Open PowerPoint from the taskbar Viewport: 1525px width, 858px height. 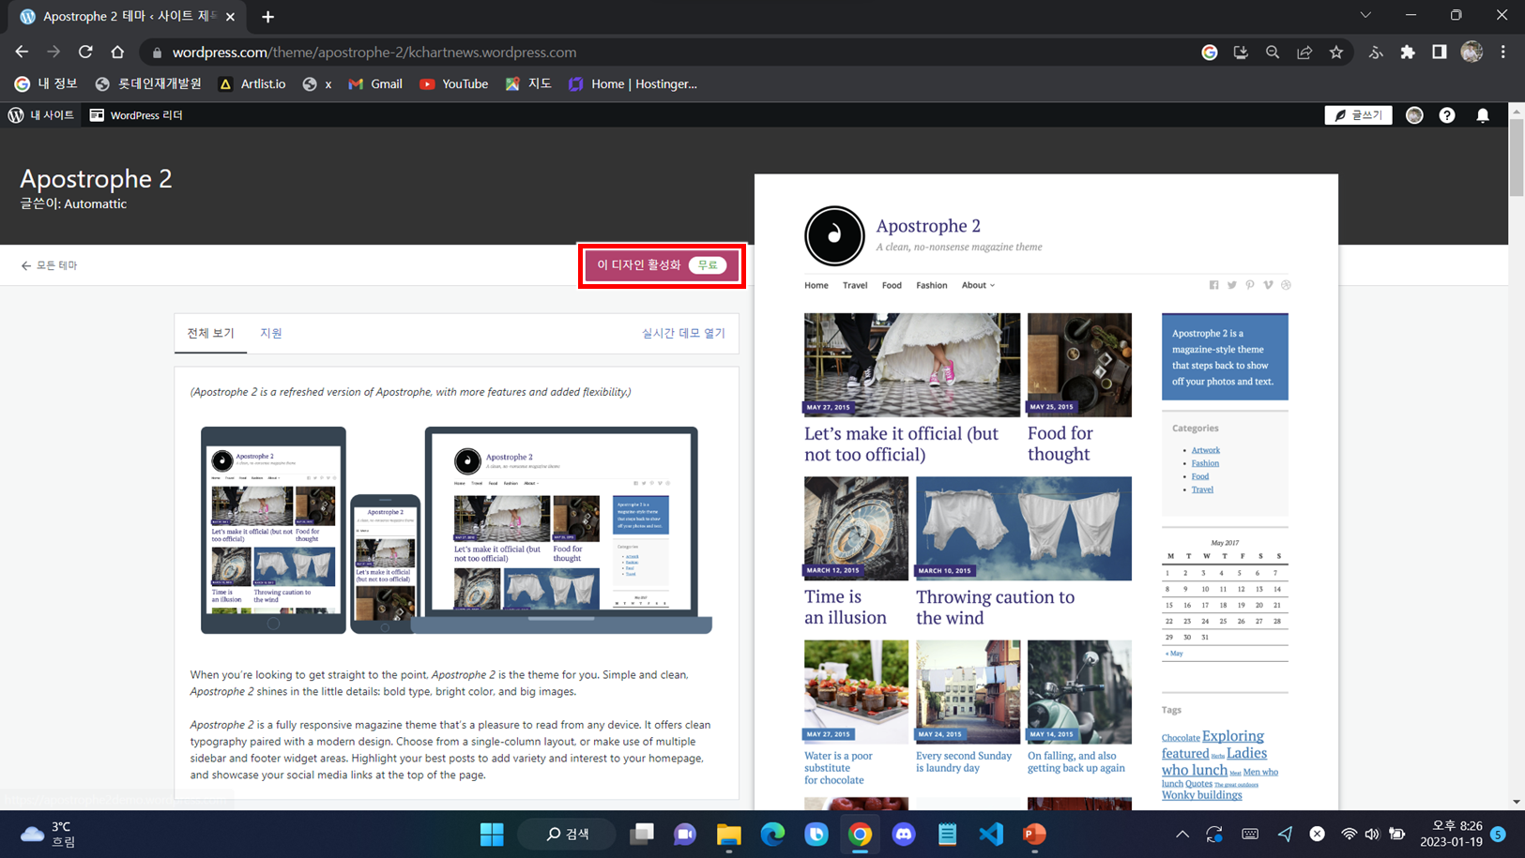coord(1034,834)
